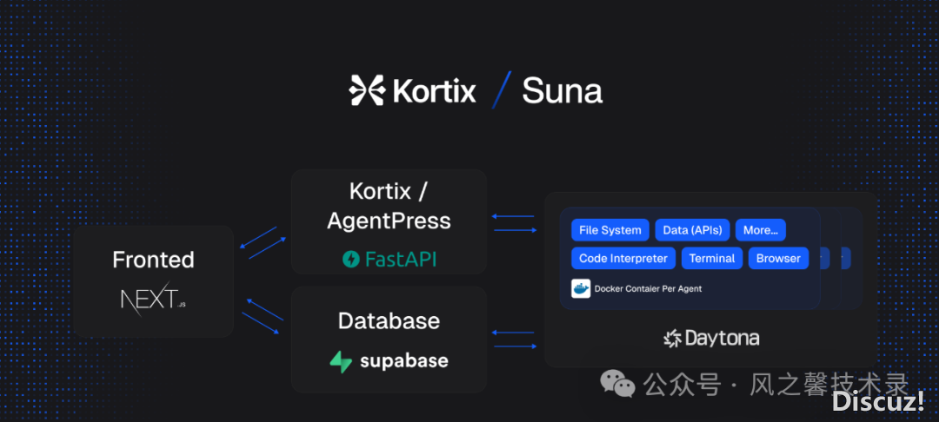
Task: Click the Kortix logo icon
Action: (x=367, y=91)
